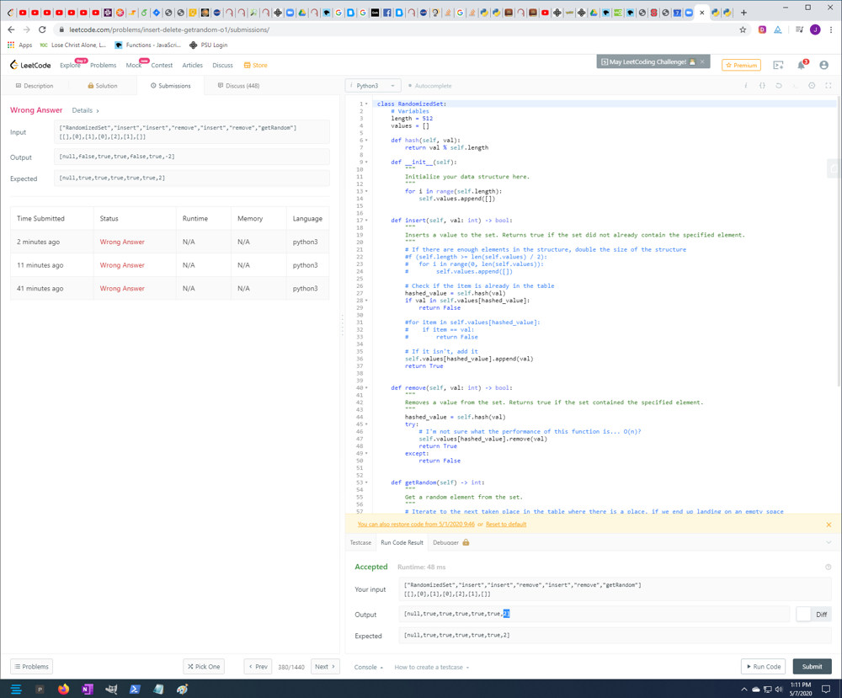
Task: Expand the Console panel
Action: point(368,667)
